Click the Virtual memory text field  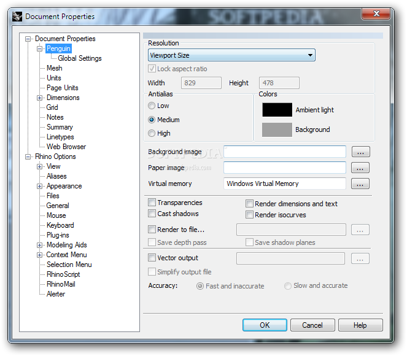pyautogui.click(x=285, y=184)
